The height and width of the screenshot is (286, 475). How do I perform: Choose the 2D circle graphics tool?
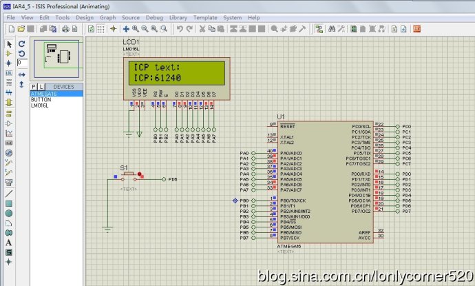(9, 213)
